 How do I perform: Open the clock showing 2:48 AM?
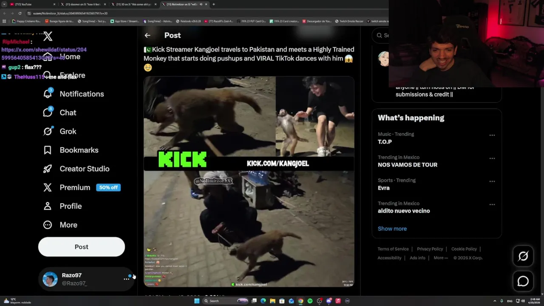tap(535, 301)
